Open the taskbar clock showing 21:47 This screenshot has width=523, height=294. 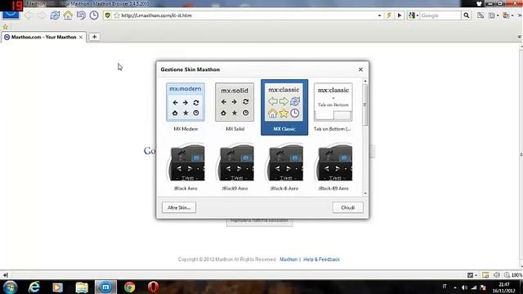[503, 287]
